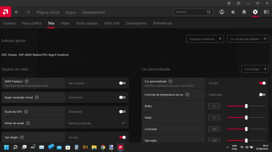Show hidden system tray icons
This screenshot has height=152, width=272.
[228, 147]
